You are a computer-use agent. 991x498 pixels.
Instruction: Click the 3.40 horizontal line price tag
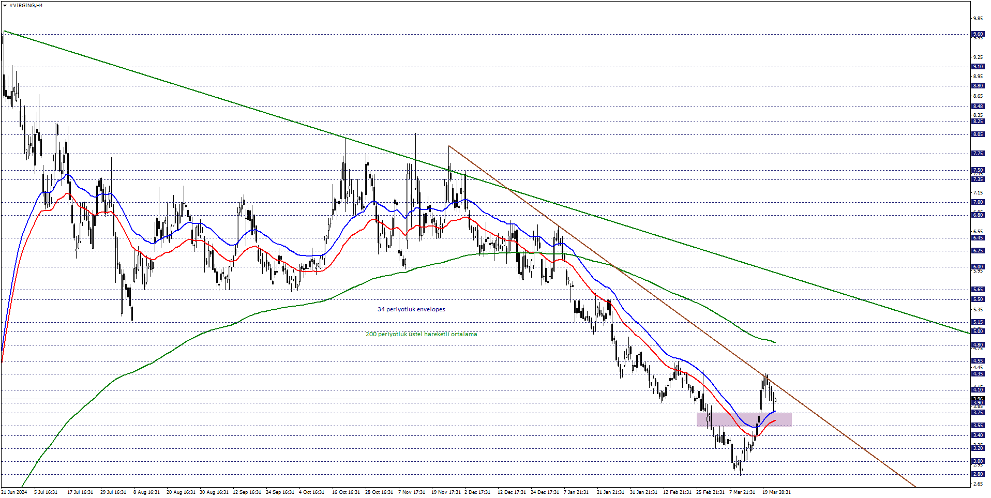[978, 435]
